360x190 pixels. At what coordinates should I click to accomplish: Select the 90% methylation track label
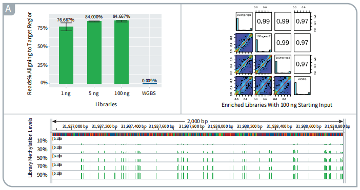click(42, 175)
